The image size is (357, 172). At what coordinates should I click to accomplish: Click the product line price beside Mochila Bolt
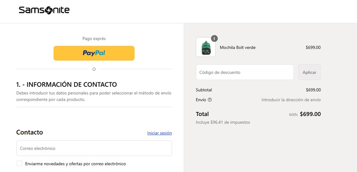[x=313, y=48]
